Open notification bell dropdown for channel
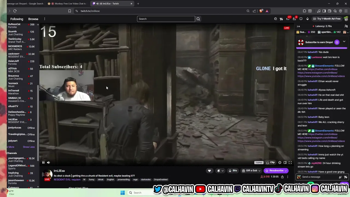Viewport: 350px width, 197px height. coord(220,171)
